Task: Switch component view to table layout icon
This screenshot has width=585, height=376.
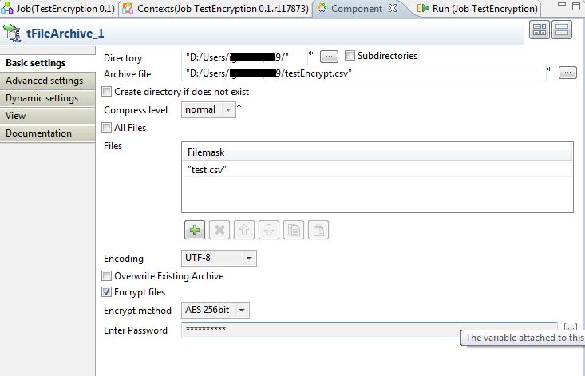Action: [540, 30]
